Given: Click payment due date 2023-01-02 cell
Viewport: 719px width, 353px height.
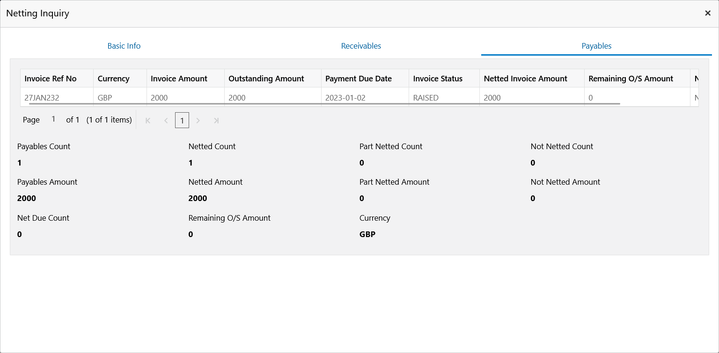Looking at the screenshot, I should (x=365, y=97).
